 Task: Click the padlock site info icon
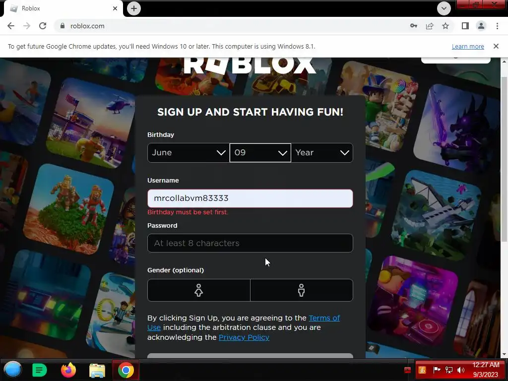[63, 26]
